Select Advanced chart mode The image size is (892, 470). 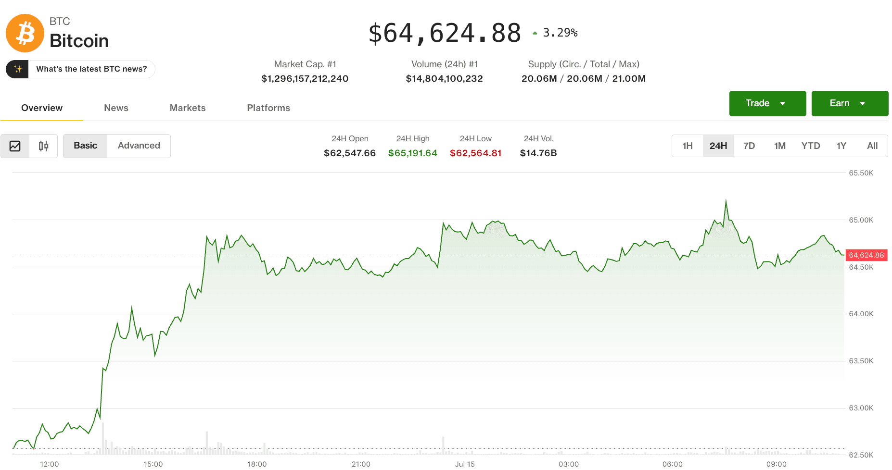(x=139, y=146)
